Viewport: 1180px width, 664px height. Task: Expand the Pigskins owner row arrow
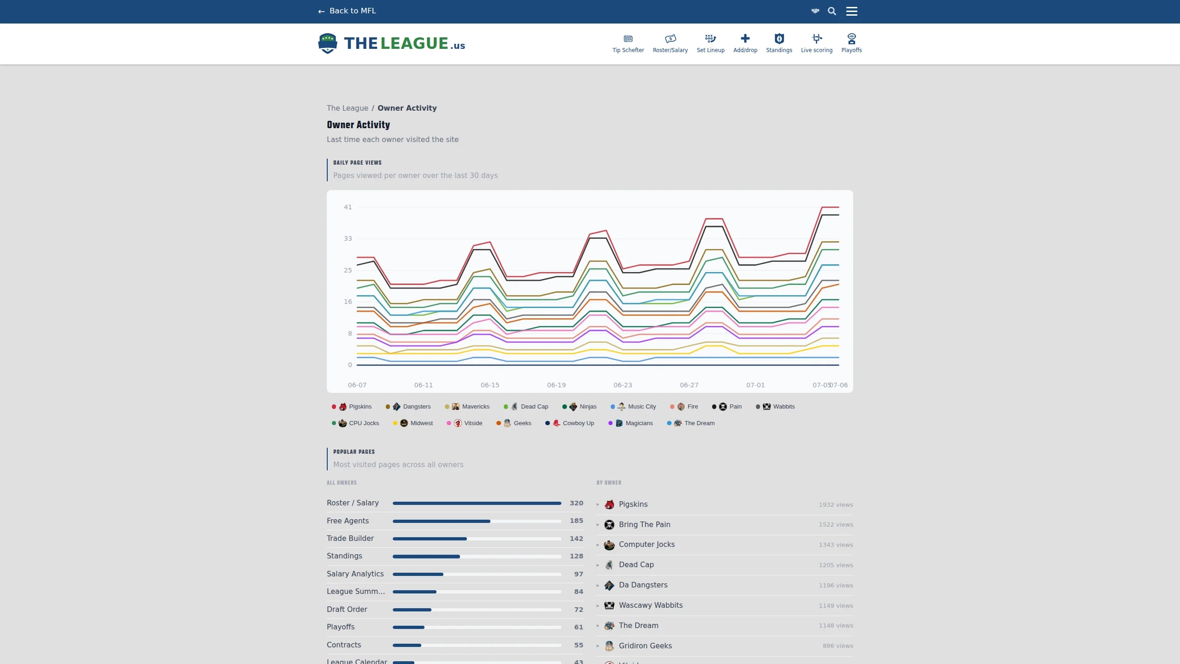598,504
